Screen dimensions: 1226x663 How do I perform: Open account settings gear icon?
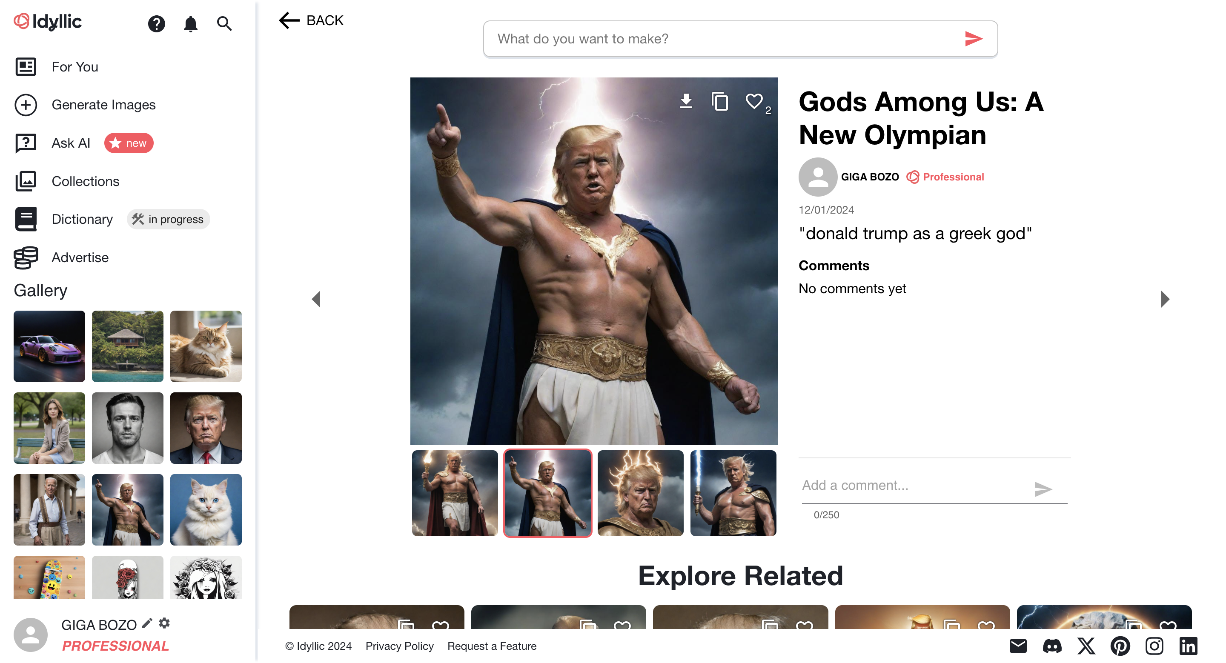pos(164,623)
